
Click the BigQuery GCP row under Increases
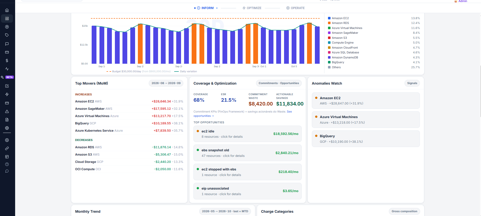tap(129, 123)
